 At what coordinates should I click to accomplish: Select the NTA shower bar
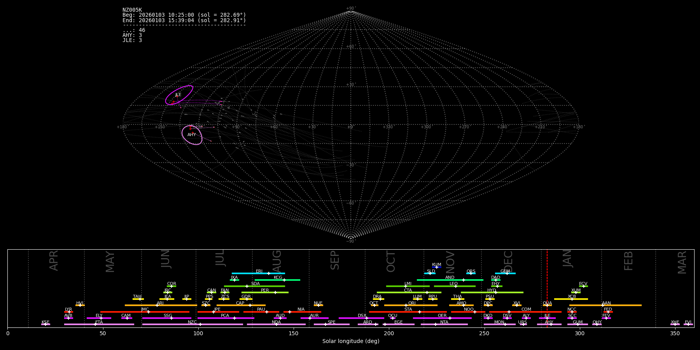click(x=444, y=324)
